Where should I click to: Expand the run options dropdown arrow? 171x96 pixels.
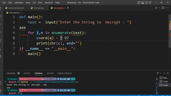tap(159, 8)
